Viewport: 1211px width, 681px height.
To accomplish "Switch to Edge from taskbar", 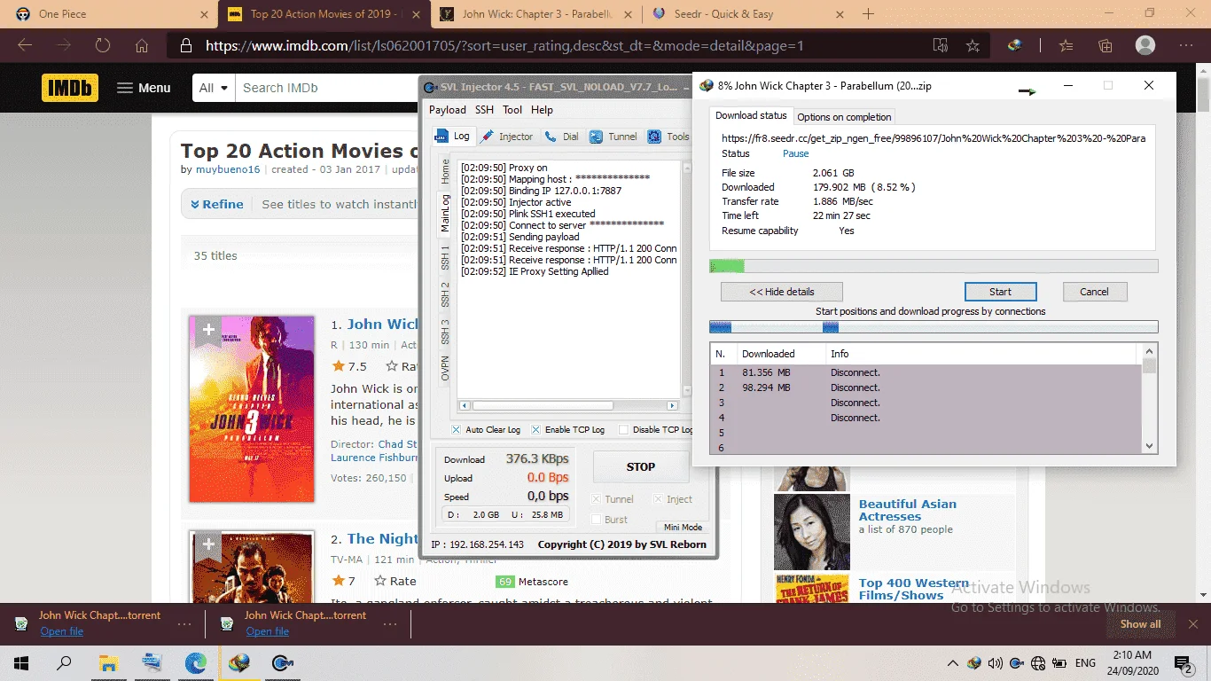I will tap(195, 662).
